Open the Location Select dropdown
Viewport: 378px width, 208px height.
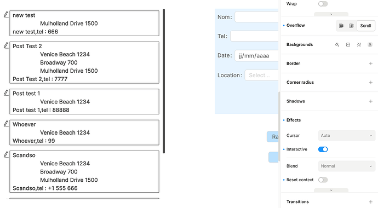point(261,76)
